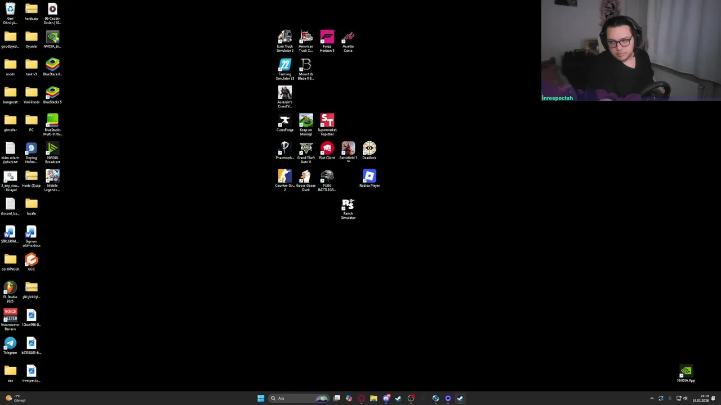The image size is (721, 405).
Task: Launch Forza Horizon 5 shortcut
Action: click(x=327, y=42)
